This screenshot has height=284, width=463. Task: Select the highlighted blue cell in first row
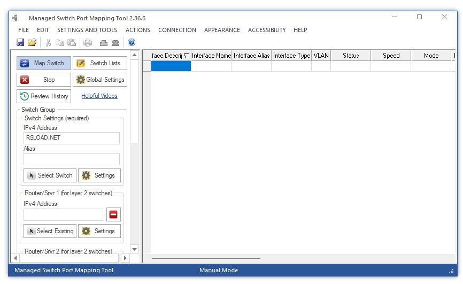[171, 66]
